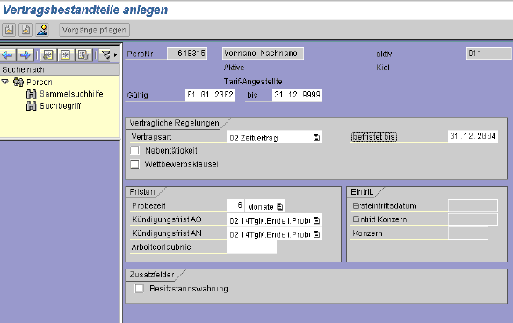Click the Gültig start date 01.01.2002

coord(210,95)
